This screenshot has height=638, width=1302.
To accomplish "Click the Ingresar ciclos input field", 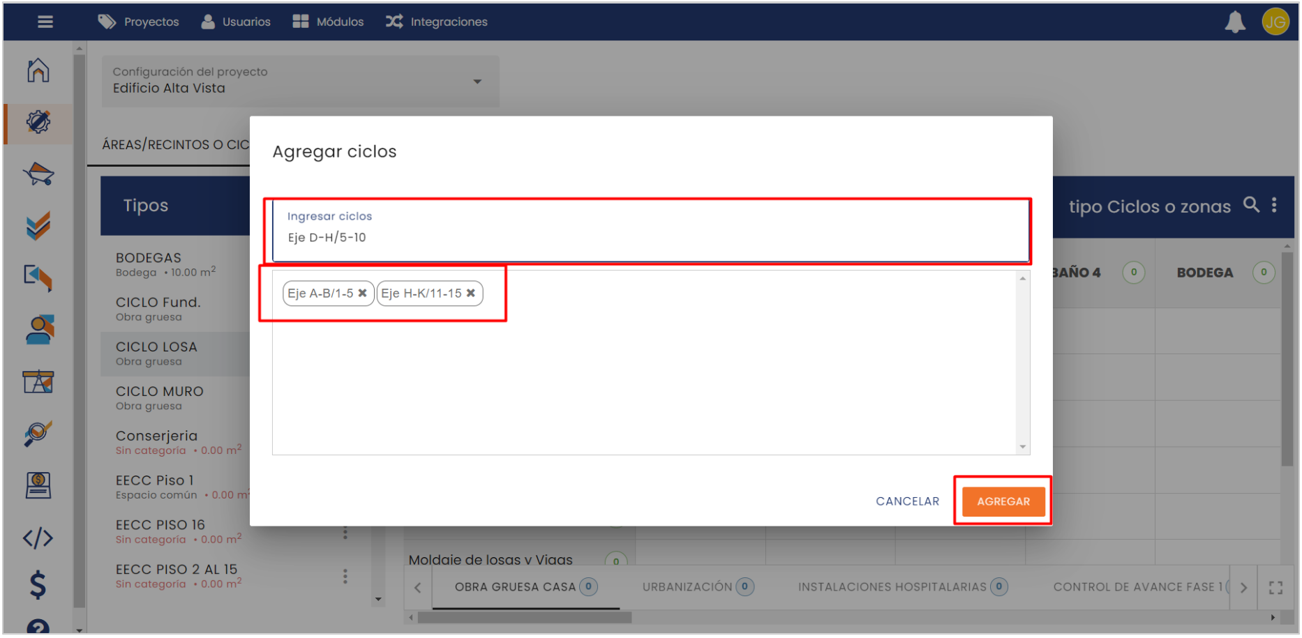I will click(x=650, y=237).
